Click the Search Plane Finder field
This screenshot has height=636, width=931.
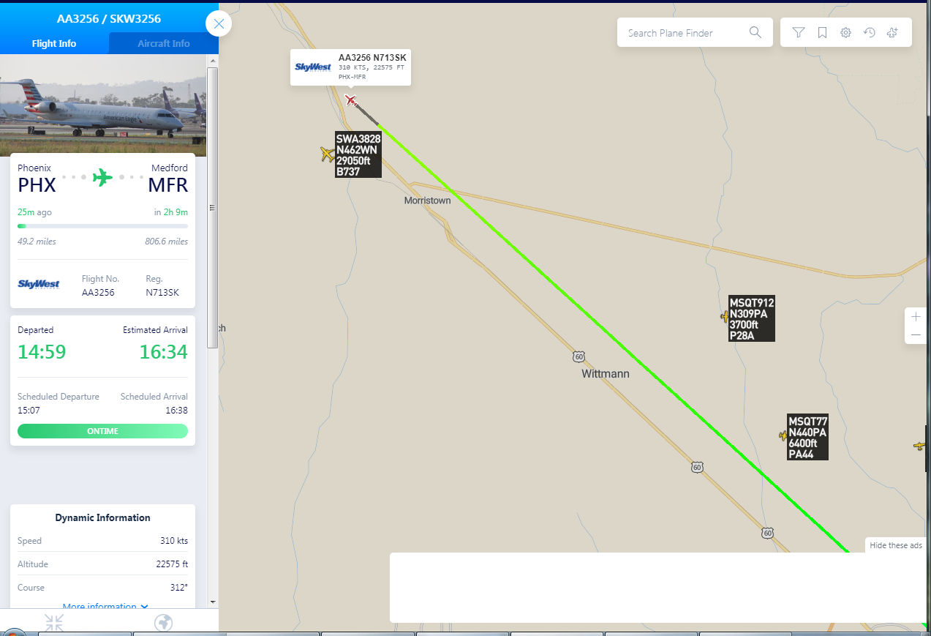pos(684,33)
